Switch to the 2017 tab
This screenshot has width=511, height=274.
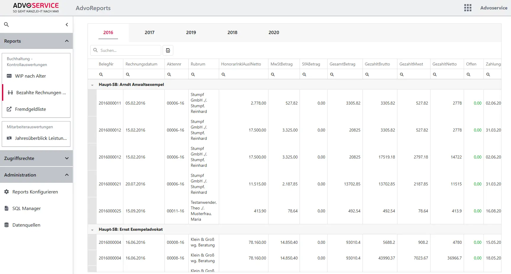click(149, 33)
